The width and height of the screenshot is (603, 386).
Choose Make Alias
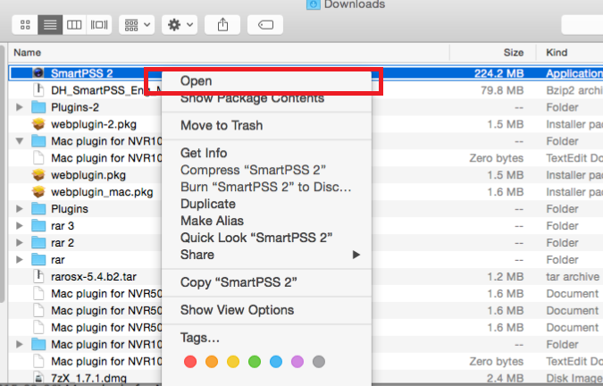266,221
